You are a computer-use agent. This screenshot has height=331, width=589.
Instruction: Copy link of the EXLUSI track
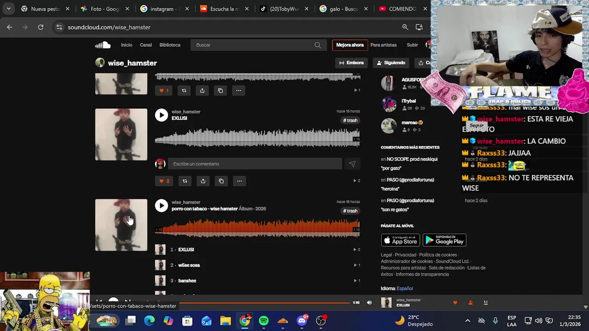pos(221,181)
